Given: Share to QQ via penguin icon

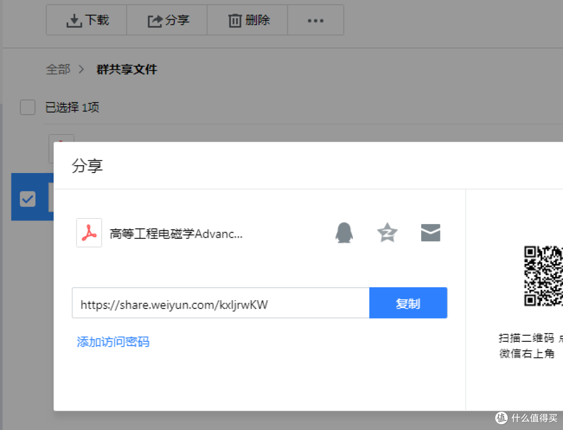Looking at the screenshot, I should pyautogui.click(x=344, y=232).
